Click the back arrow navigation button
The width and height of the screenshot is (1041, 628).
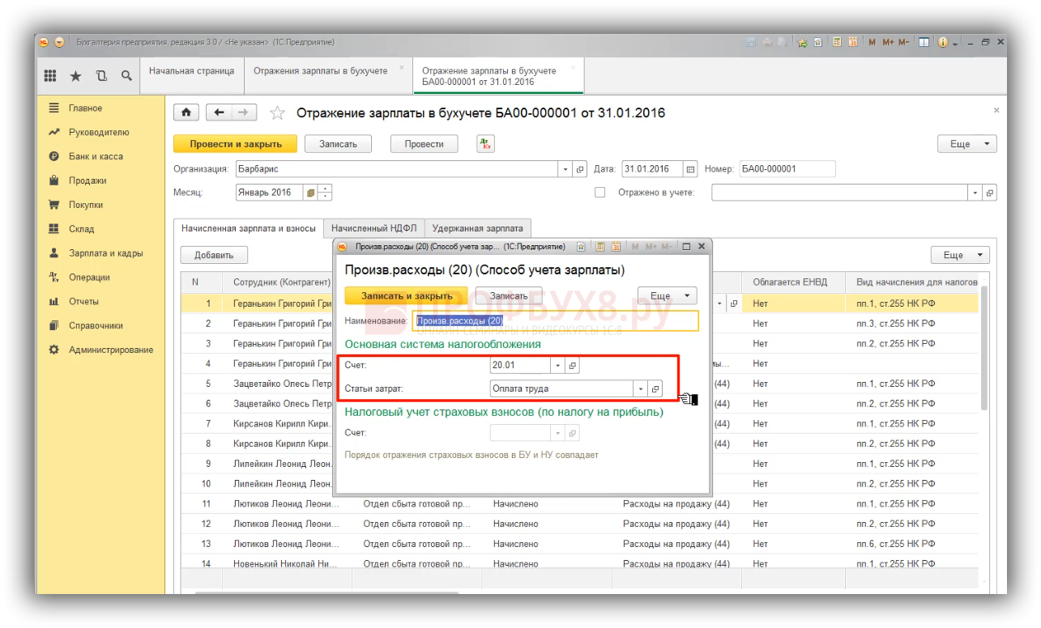click(219, 112)
